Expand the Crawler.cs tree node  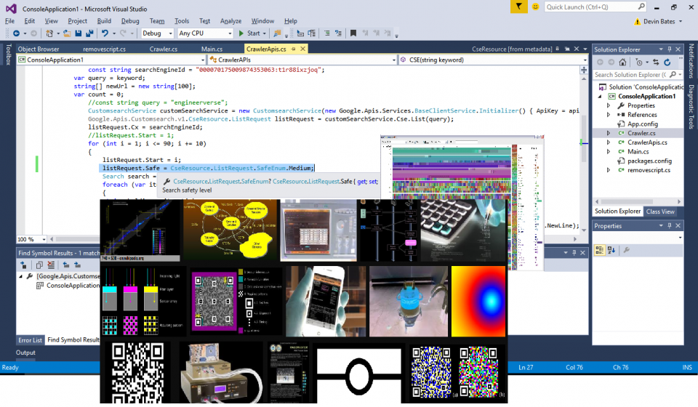(x=609, y=134)
